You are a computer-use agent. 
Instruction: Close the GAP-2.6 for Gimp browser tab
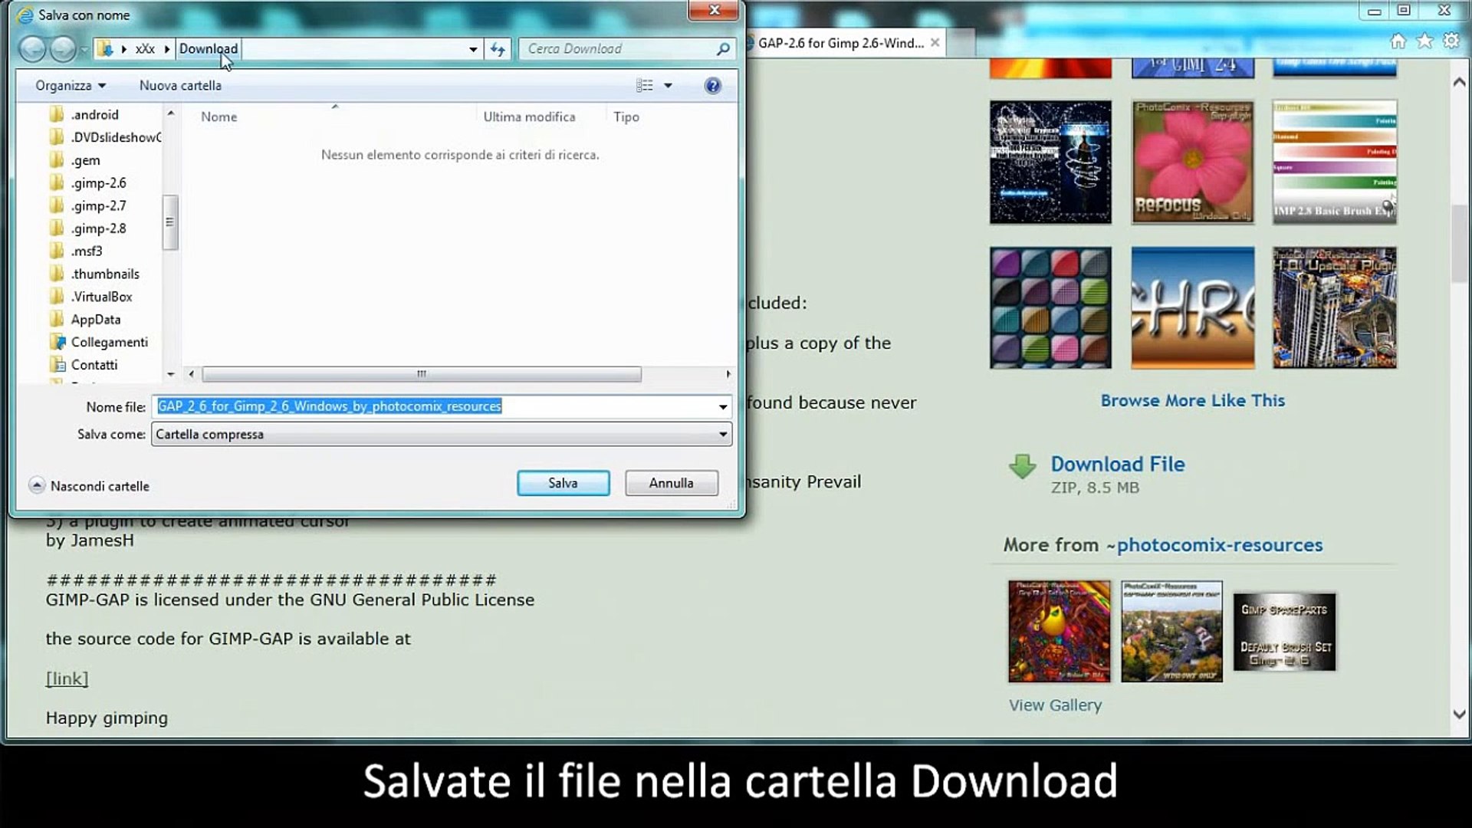coord(935,43)
